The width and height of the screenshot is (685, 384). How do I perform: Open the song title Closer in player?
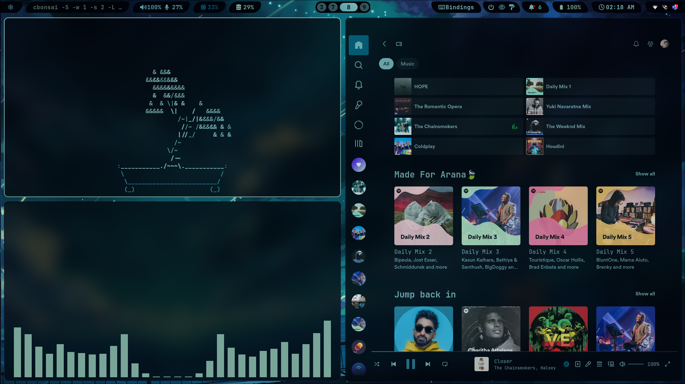point(503,361)
